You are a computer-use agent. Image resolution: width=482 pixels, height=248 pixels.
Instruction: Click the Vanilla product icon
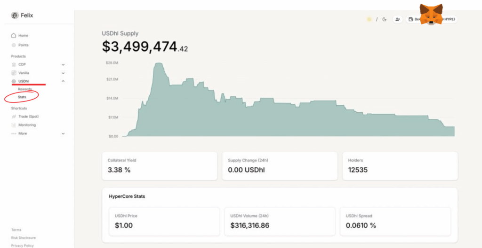tap(14, 73)
